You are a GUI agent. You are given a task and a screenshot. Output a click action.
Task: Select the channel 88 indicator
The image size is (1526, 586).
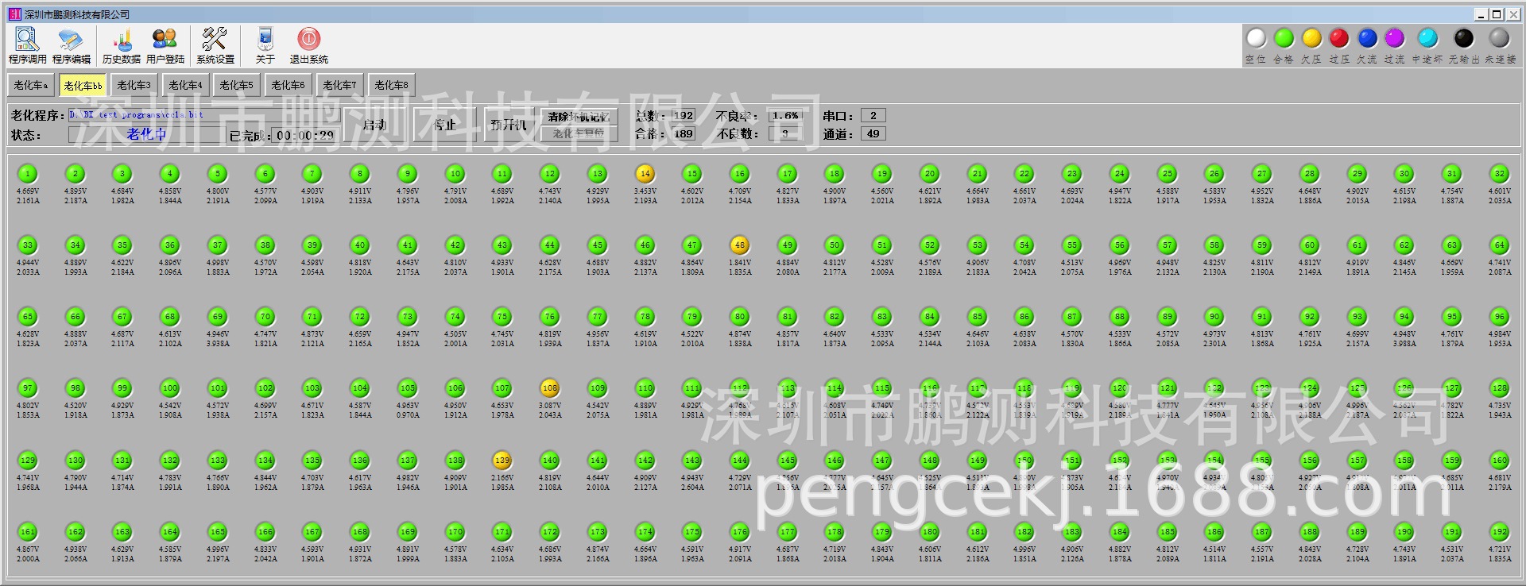coord(1120,316)
